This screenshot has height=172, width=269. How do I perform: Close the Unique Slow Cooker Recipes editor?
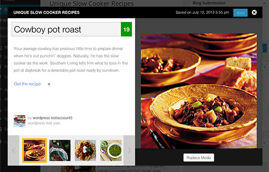pyautogui.click(x=254, y=13)
